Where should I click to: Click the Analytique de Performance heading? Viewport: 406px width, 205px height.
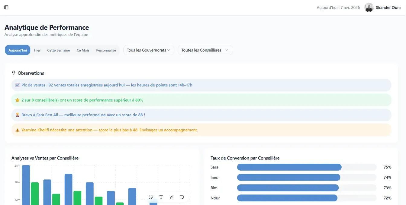47,27
